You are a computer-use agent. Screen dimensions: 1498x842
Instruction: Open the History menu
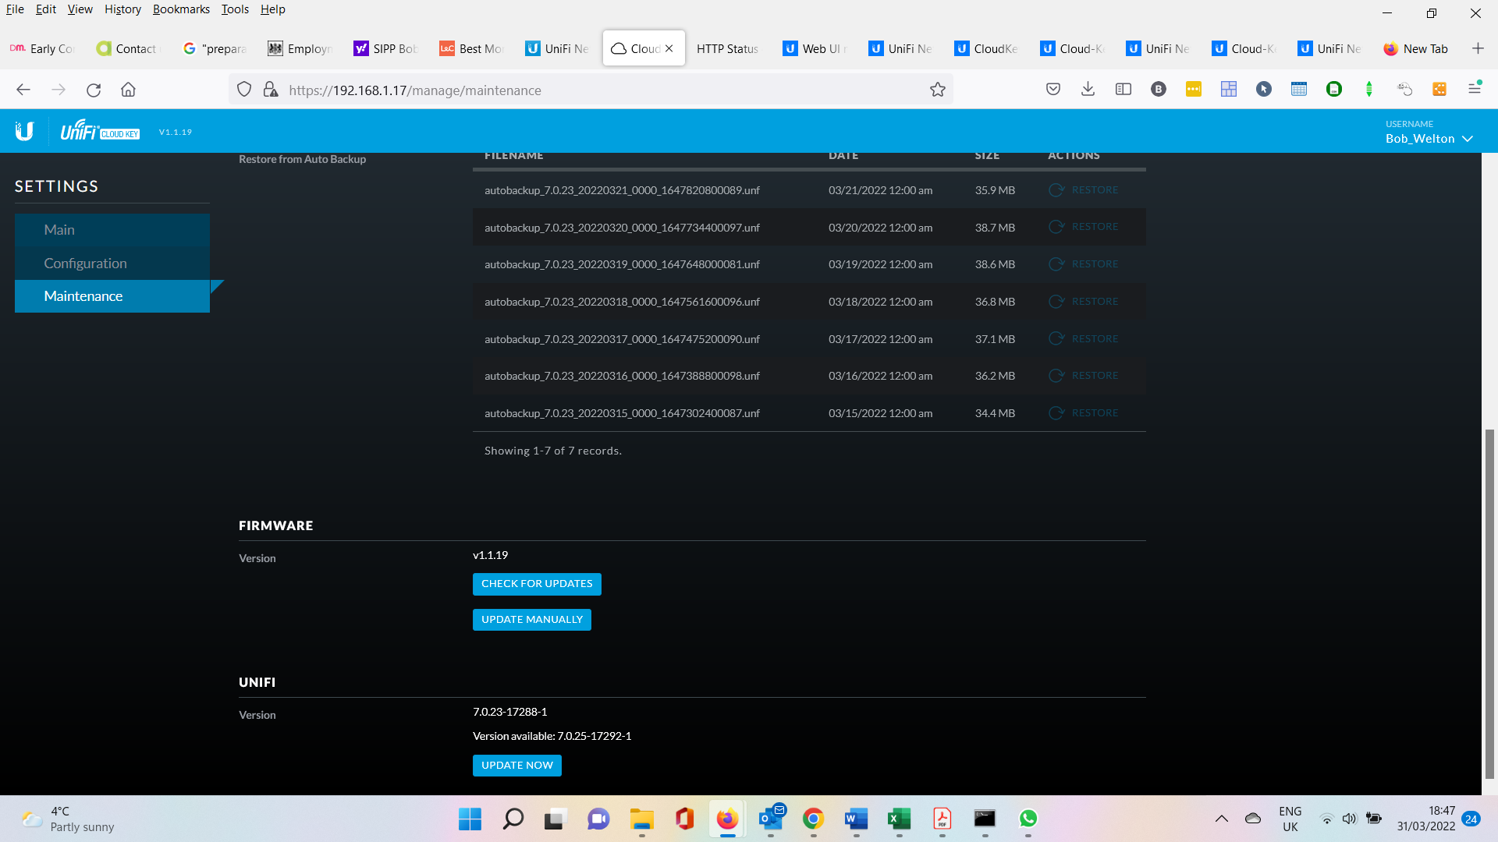pyautogui.click(x=122, y=9)
